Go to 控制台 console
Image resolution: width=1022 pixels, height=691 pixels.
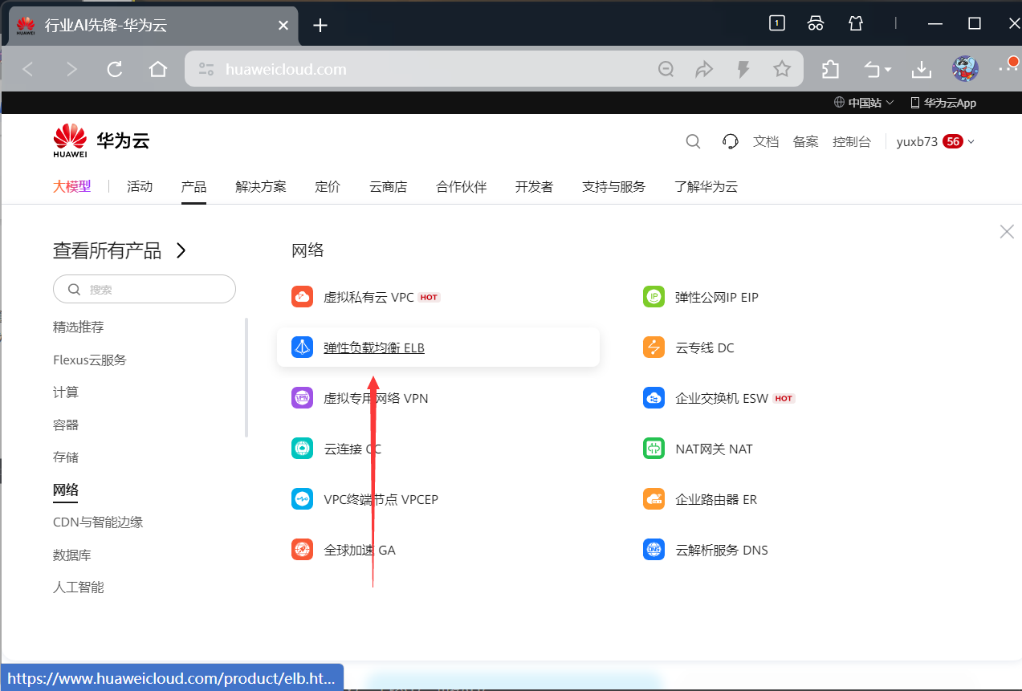tap(852, 142)
